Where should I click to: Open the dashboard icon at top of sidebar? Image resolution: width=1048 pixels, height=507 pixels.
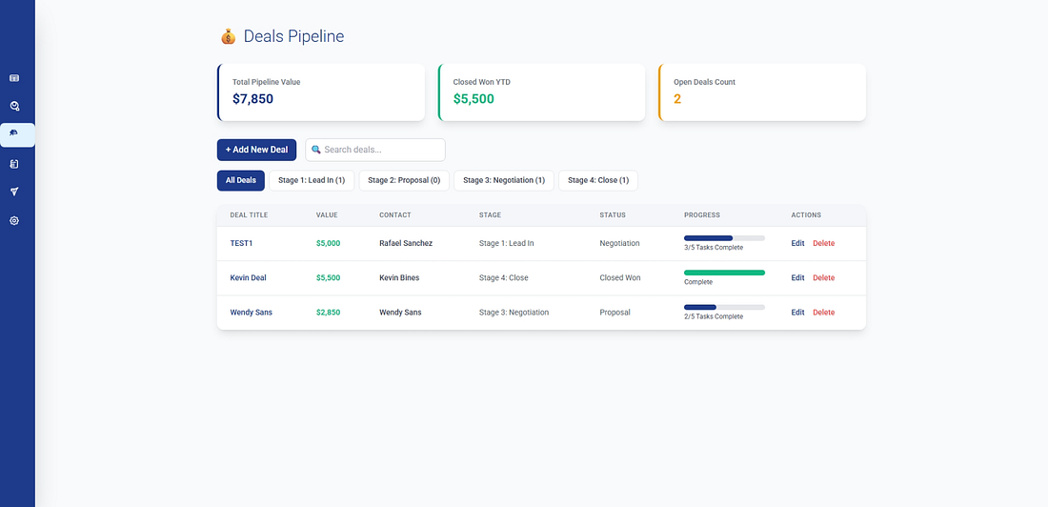click(14, 78)
